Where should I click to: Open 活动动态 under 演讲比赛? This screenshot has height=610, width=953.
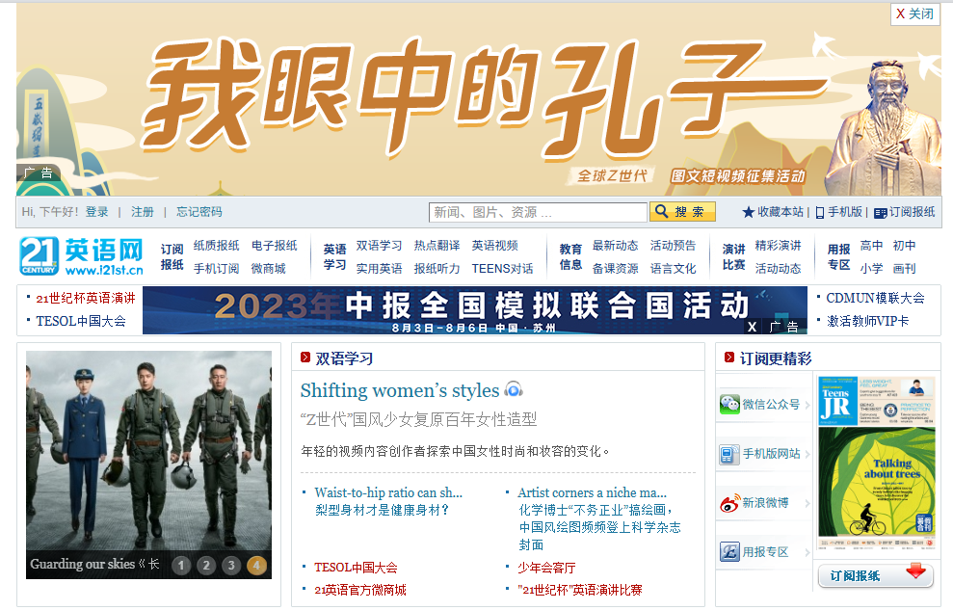click(x=778, y=269)
